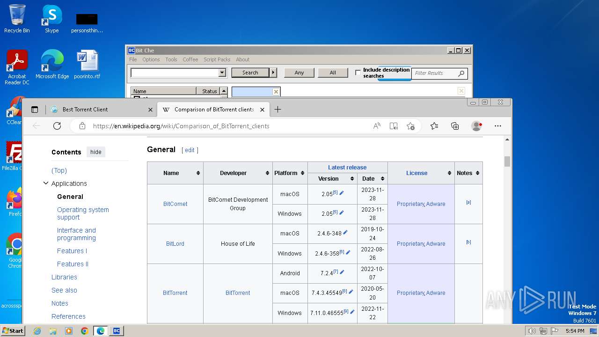Image resolution: width=599 pixels, height=337 pixels.
Task: Open the About menu in Bit Che
Action: 243,59
